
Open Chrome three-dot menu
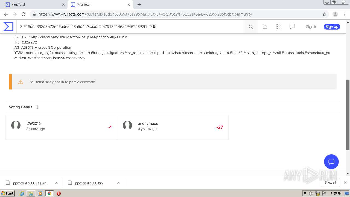344,14
